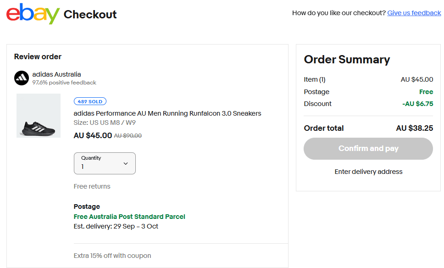Click the Give us feedback link
The height and width of the screenshot is (268, 444).
(x=414, y=13)
